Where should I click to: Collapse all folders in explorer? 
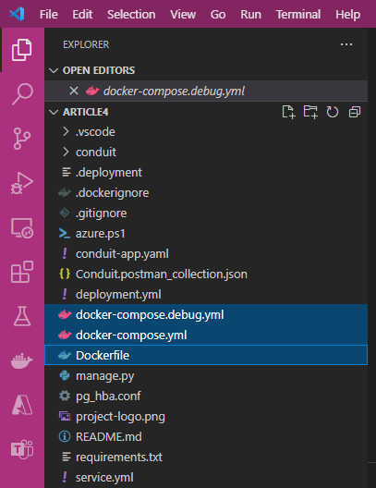[x=355, y=112]
